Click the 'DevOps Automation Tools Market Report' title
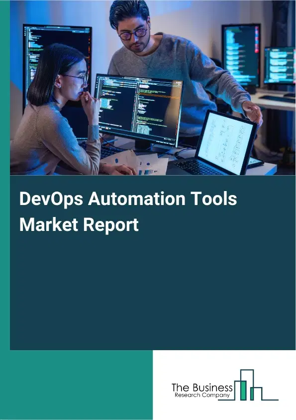 tap(128, 211)
